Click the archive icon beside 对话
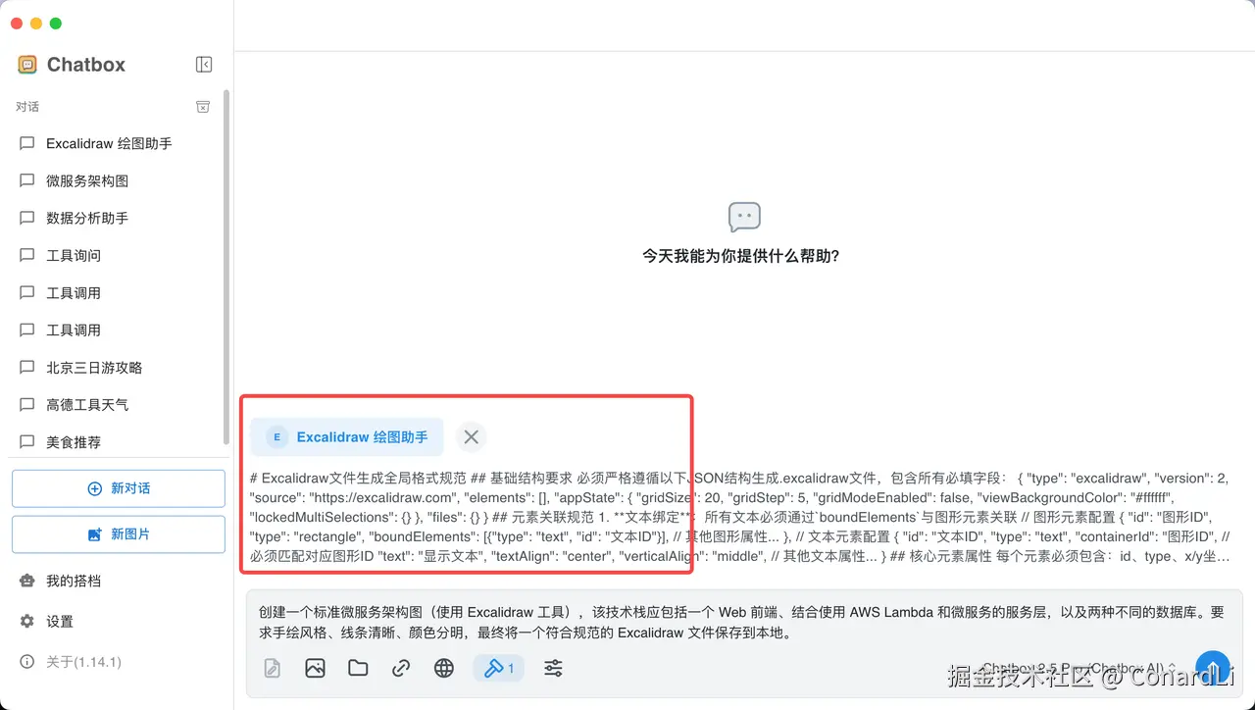This screenshot has height=710, width=1255. click(x=203, y=107)
